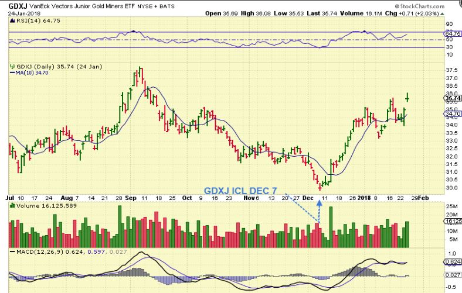The image size is (462, 293).
Task: Click the 37.5 price axis label
Action: [x=452, y=70]
